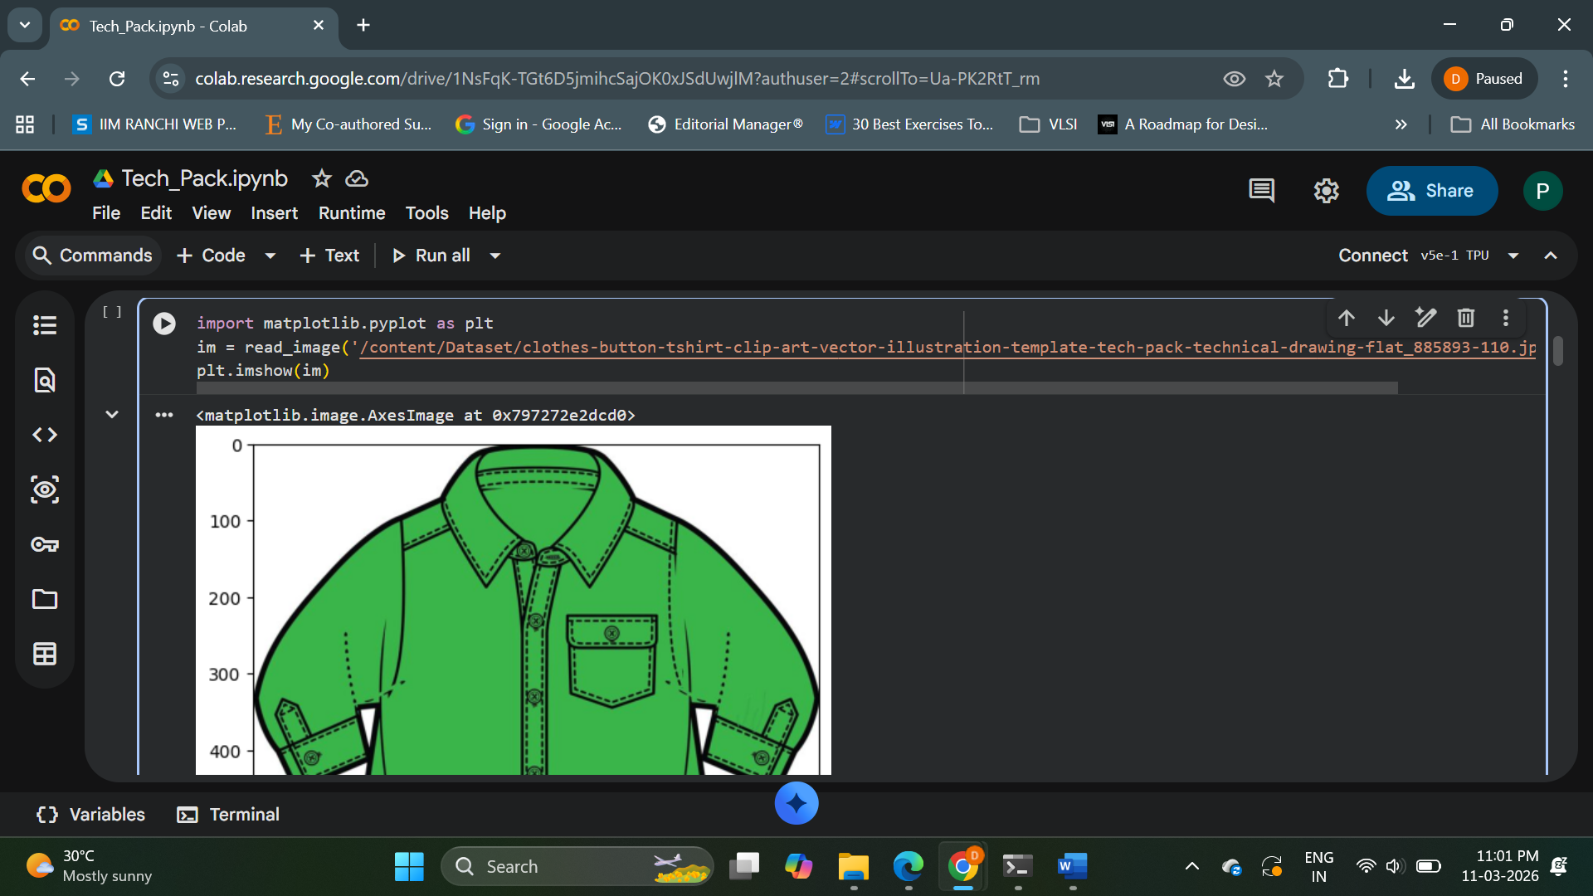Collapse the cell output with chevron

(112, 414)
